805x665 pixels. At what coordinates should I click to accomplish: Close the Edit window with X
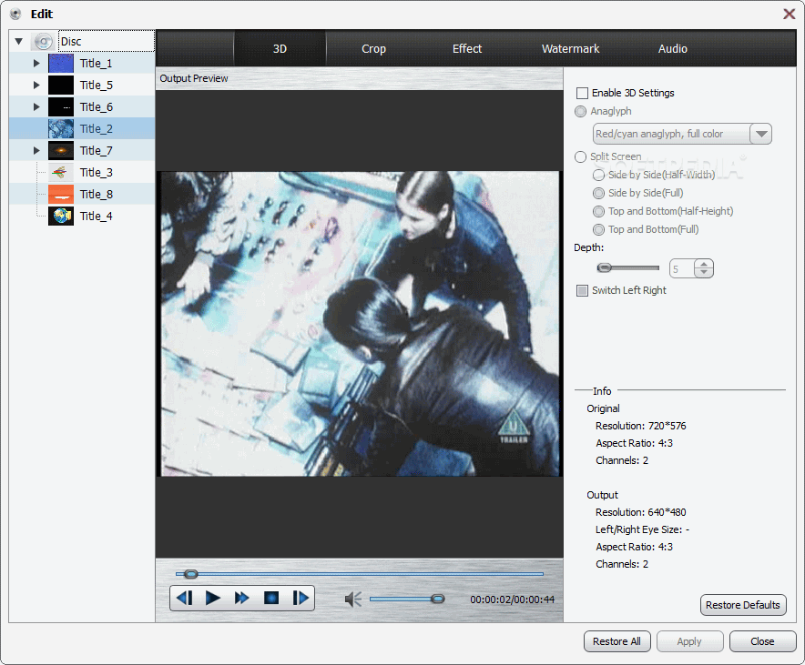click(790, 14)
